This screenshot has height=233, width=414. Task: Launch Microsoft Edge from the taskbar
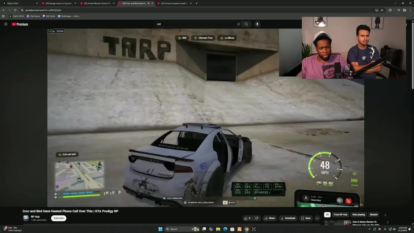225,229
